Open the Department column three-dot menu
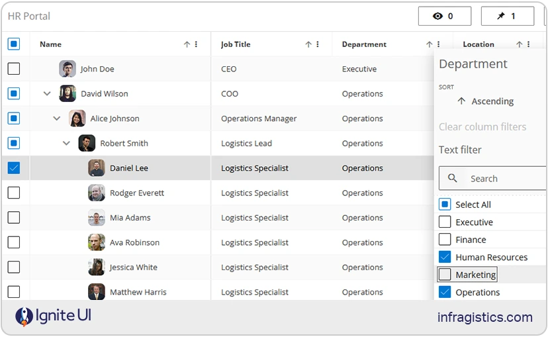 (x=438, y=44)
